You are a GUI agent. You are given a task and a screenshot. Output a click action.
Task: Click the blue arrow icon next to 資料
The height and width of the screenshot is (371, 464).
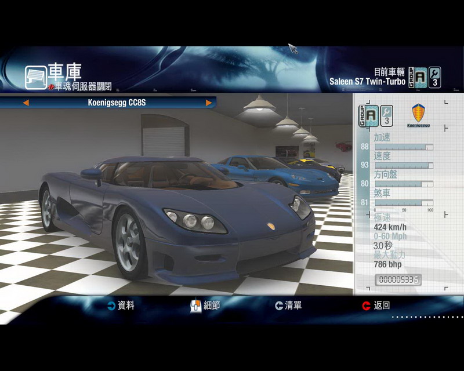click(111, 305)
